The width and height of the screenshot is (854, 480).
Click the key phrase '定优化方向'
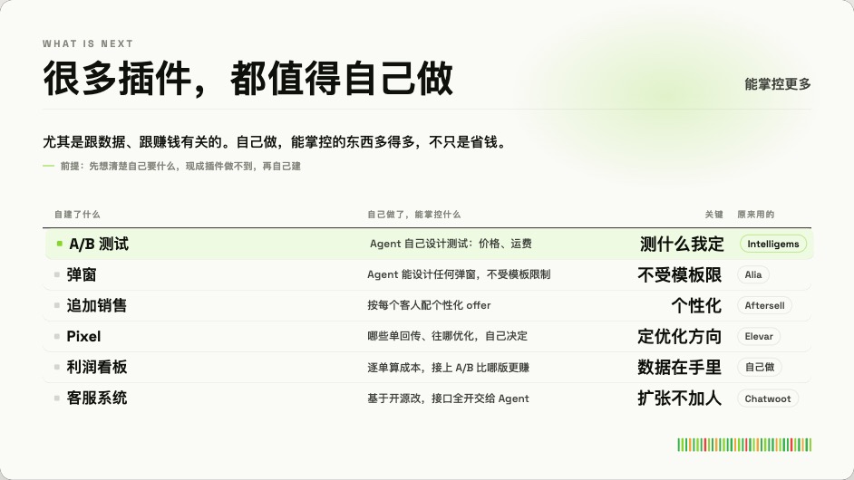tap(680, 336)
